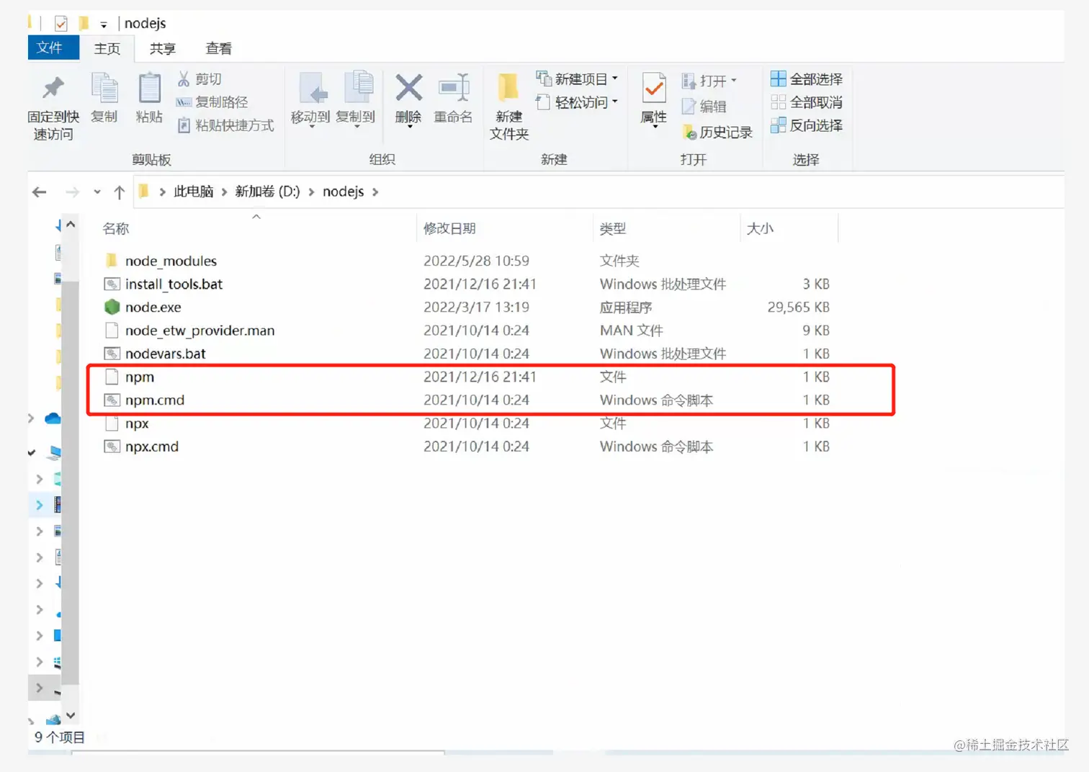Expand the OneDrive tree node
Image resolution: width=1089 pixels, height=772 pixels.
pyautogui.click(x=31, y=418)
